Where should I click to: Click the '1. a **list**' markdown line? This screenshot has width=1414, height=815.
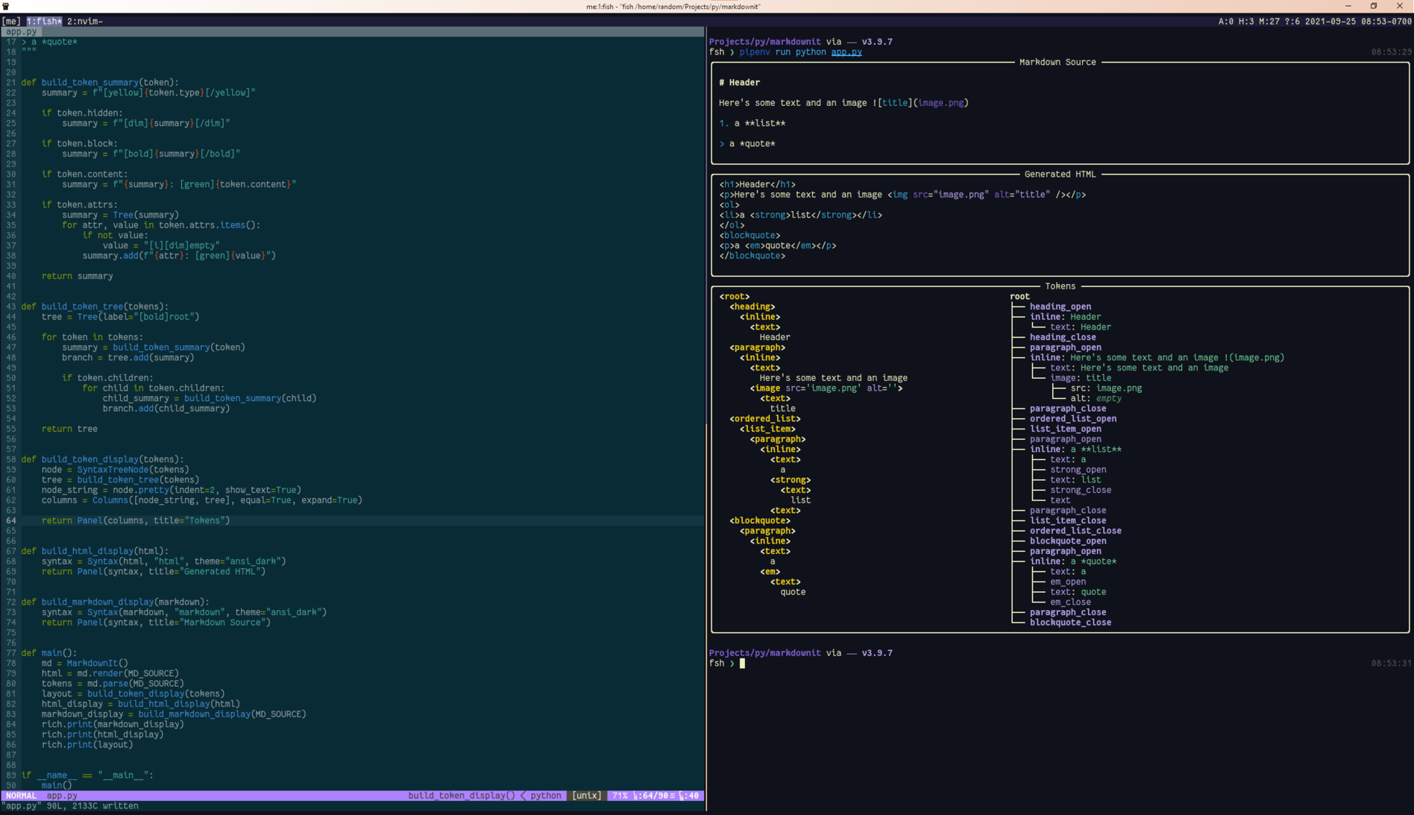pyautogui.click(x=752, y=123)
